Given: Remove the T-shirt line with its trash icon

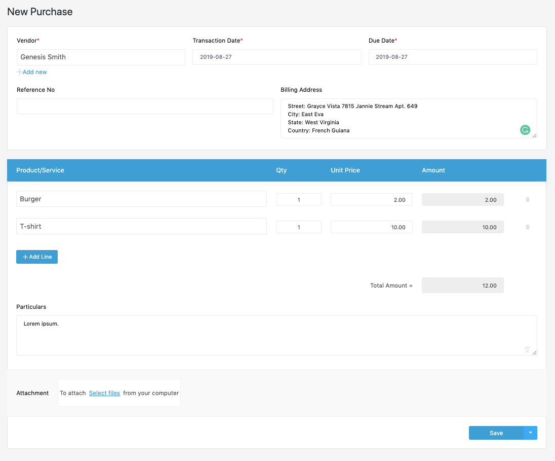Looking at the screenshot, I should point(527,227).
